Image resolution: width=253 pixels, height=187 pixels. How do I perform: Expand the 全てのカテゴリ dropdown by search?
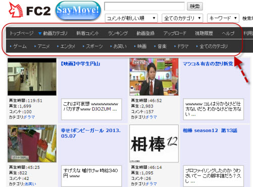click(x=182, y=18)
